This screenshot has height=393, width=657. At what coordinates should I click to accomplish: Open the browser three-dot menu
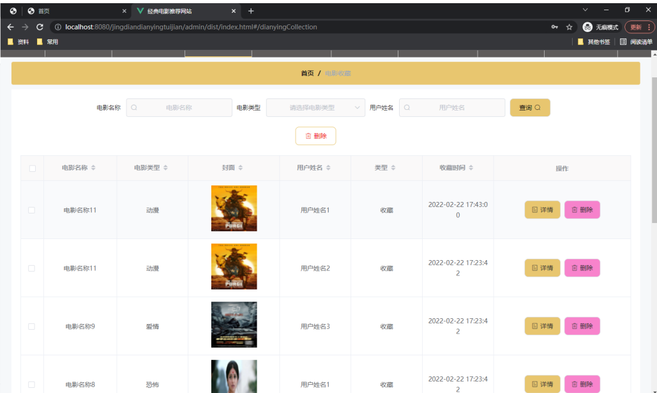[x=649, y=27]
